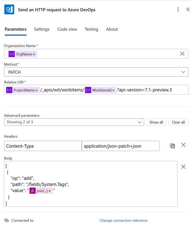Remove the WorkItemId token from Relative URI

pyautogui.click(x=113, y=90)
